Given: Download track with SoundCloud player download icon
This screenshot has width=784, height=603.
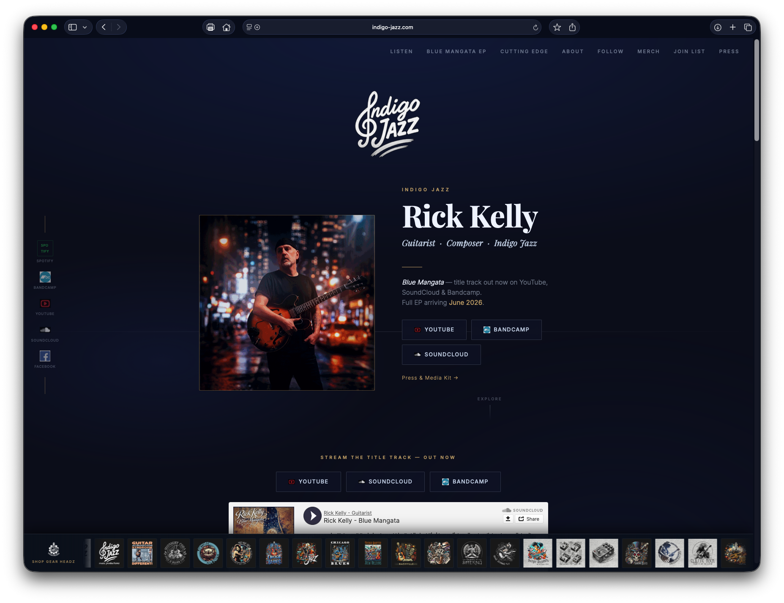Looking at the screenshot, I should pyautogui.click(x=508, y=519).
